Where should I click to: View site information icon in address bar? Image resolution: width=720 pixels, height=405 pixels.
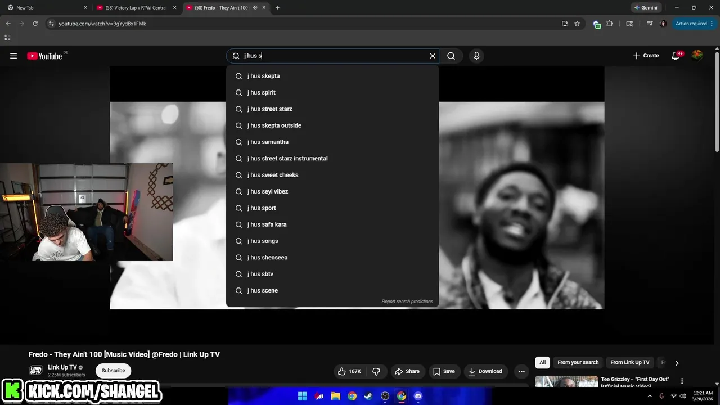[x=51, y=24]
